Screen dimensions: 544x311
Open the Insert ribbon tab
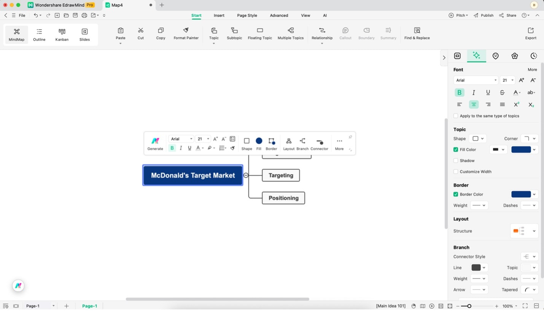pos(219,16)
